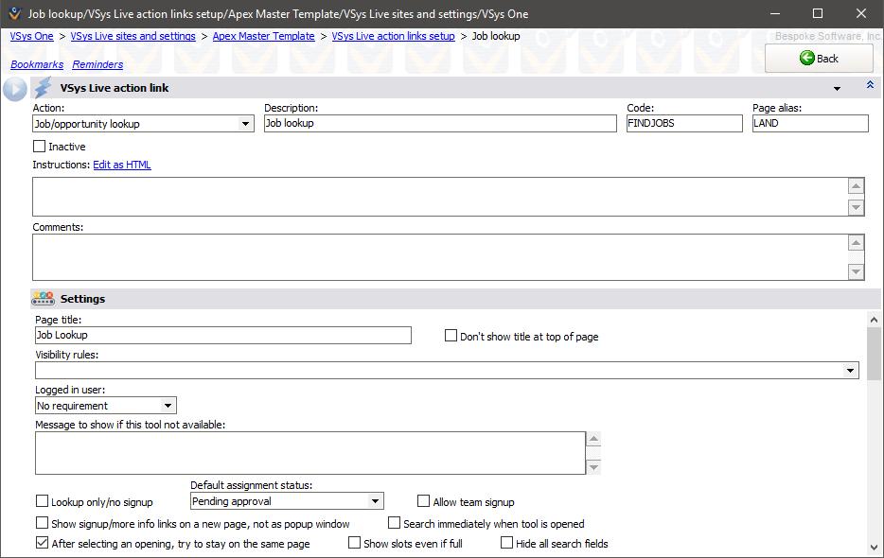Image resolution: width=884 pixels, height=558 pixels.
Task: Click the VSys app icon in title bar
Action: (12, 14)
